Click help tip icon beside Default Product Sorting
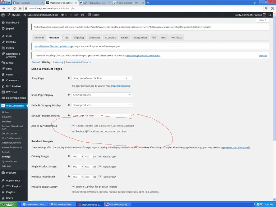 [69, 115]
